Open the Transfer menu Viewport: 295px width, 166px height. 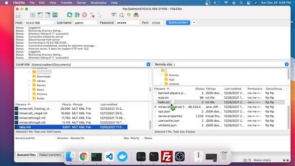click(x=66, y=3)
